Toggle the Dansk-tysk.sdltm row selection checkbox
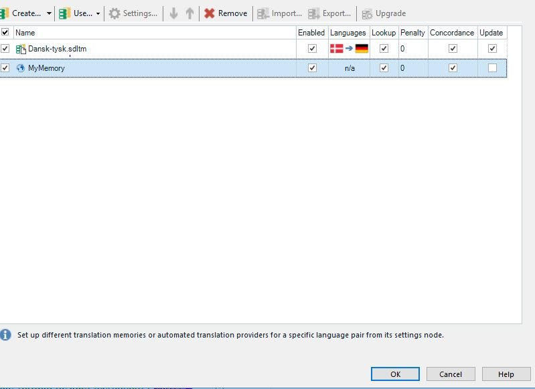535x389 pixels. pos(5,48)
